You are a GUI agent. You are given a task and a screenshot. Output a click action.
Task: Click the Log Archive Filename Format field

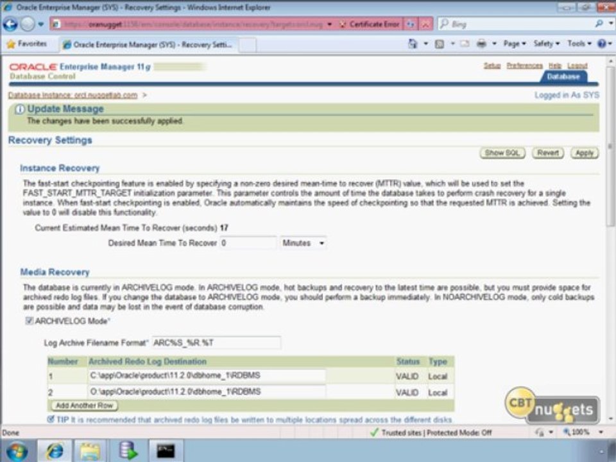coord(216,343)
